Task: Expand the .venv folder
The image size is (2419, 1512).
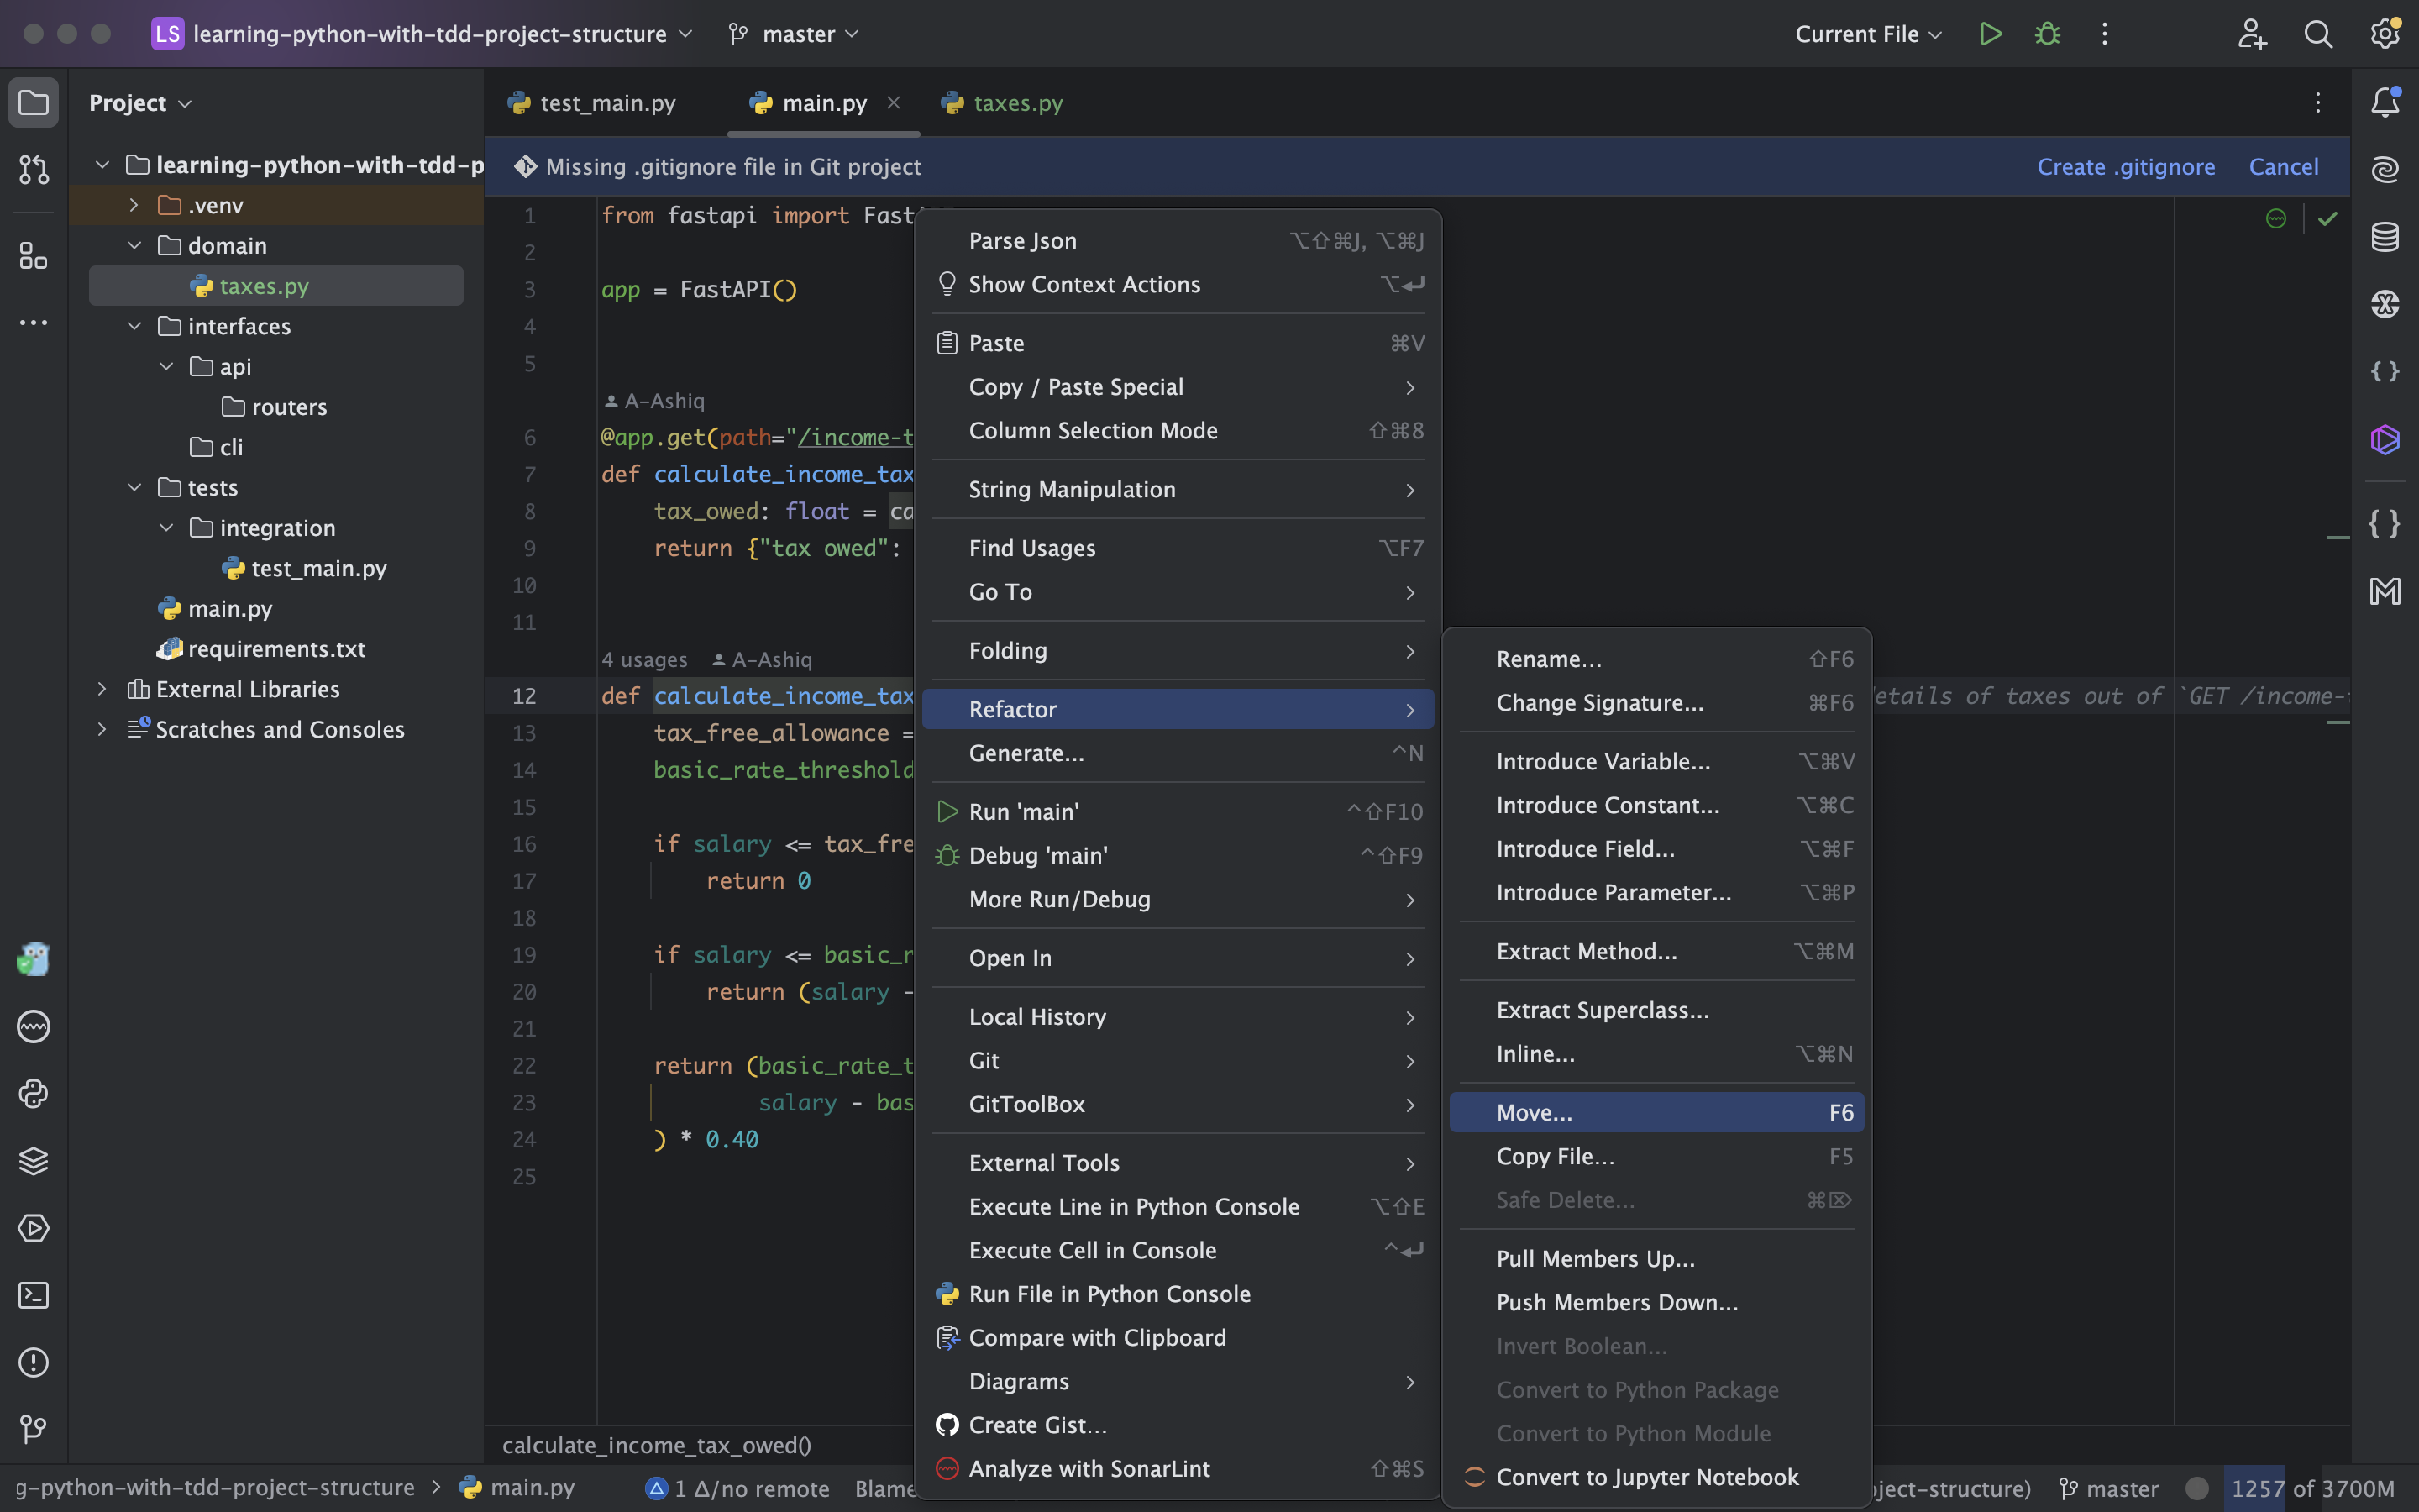Action: (x=134, y=205)
